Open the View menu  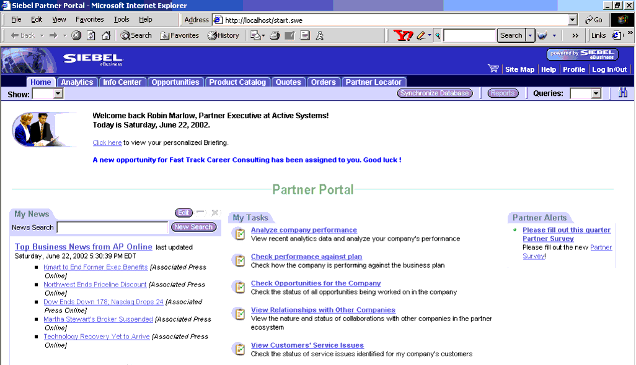tap(59, 19)
